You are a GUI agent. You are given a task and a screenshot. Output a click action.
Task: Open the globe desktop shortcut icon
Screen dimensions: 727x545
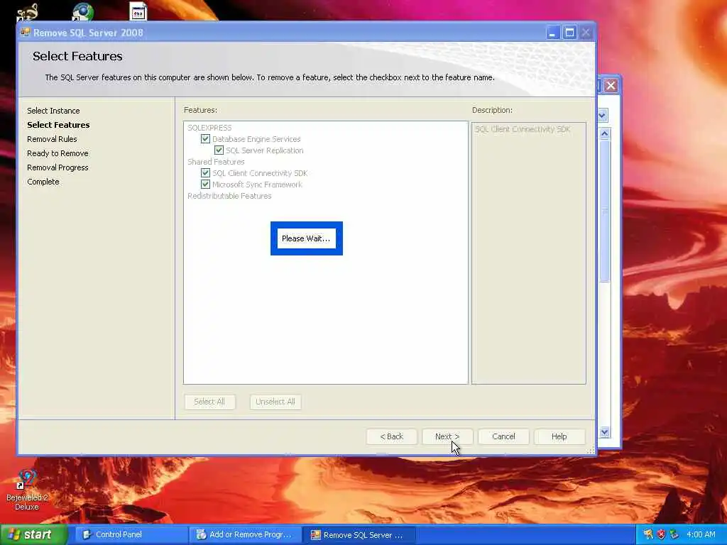click(83, 11)
